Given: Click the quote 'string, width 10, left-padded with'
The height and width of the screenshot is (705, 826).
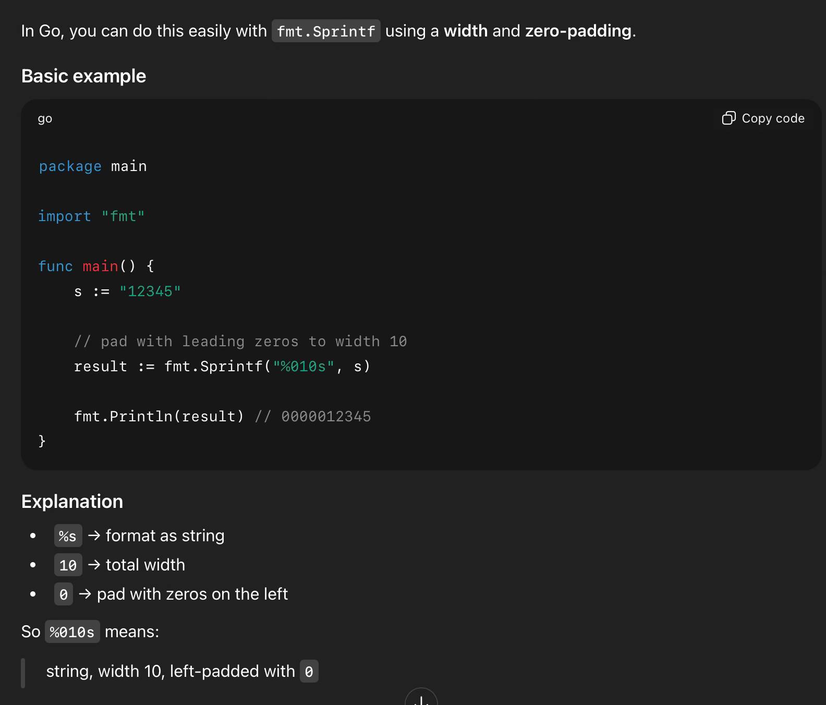Looking at the screenshot, I should pos(171,672).
